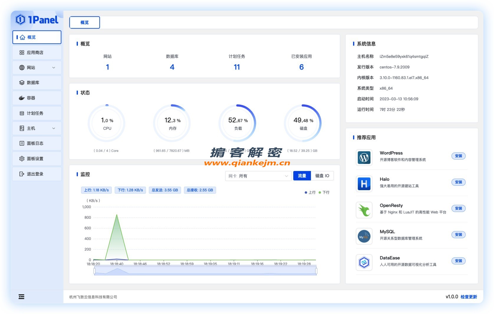494x314 pixels.
Task: Expand the 主机 sidebar submenu chevron
Action: tap(54, 128)
